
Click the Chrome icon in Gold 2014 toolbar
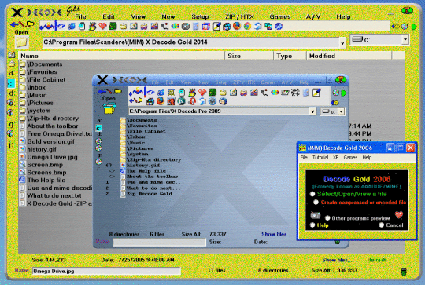[x=247, y=26]
